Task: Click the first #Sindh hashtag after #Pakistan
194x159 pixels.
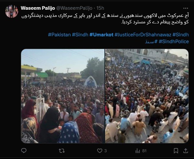Action: click(x=80, y=35)
